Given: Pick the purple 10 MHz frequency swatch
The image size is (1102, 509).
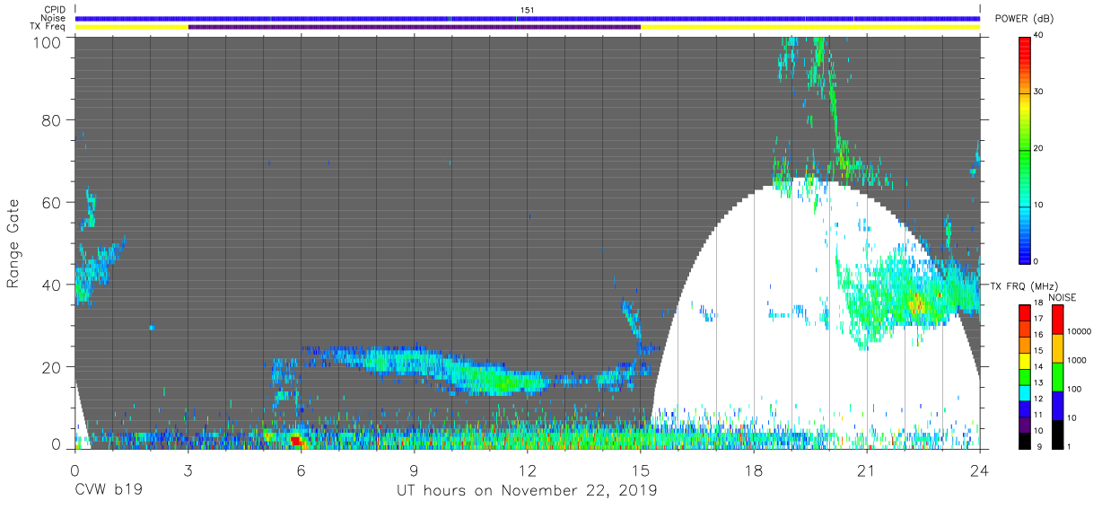Looking at the screenshot, I should click(x=1024, y=423).
